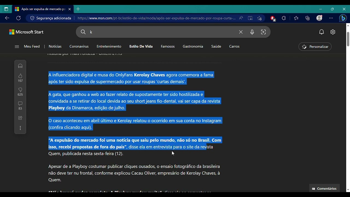Dislike the article thumbs down
This screenshot has height=197, width=350.
[x=20, y=90]
